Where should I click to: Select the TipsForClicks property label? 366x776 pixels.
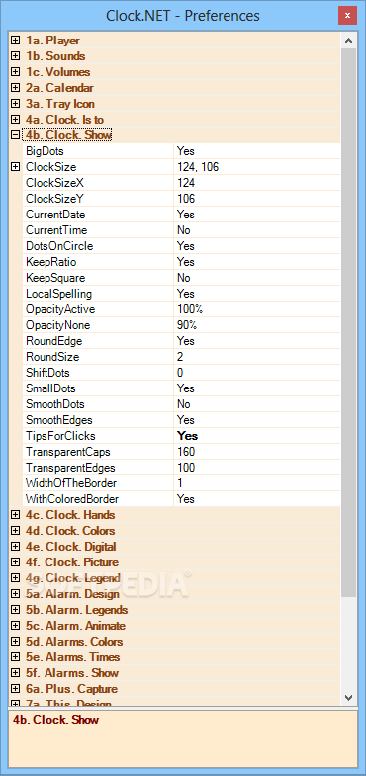coord(60,436)
